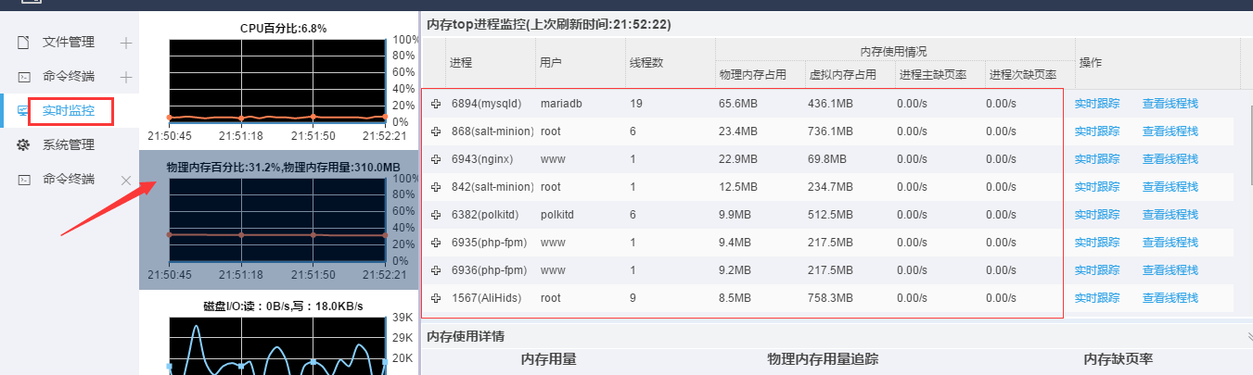The image size is (1253, 375).
Task: Click 实时跟踪 link for mysqld process
Action: (1096, 104)
